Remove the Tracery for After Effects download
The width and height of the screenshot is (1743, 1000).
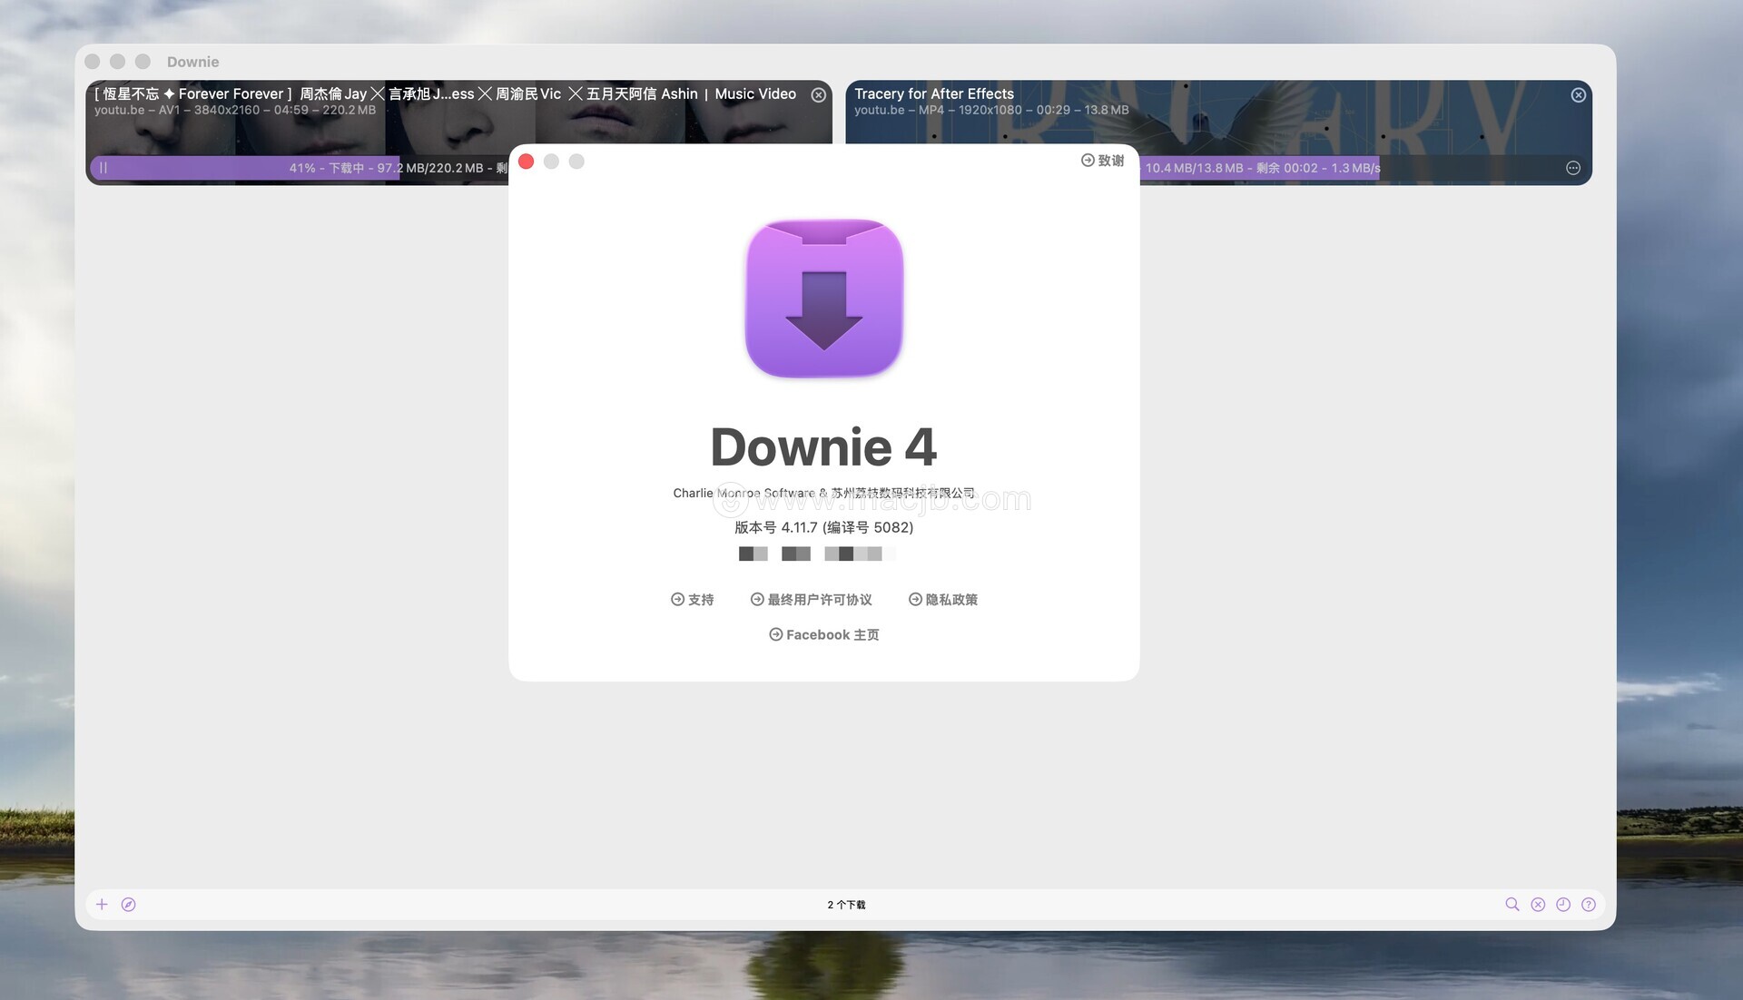click(x=1578, y=95)
